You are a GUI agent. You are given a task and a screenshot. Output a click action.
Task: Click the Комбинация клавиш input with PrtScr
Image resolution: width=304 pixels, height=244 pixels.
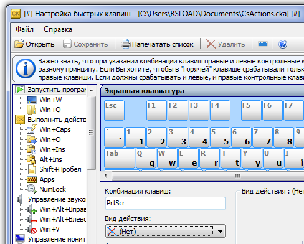(165, 203)
